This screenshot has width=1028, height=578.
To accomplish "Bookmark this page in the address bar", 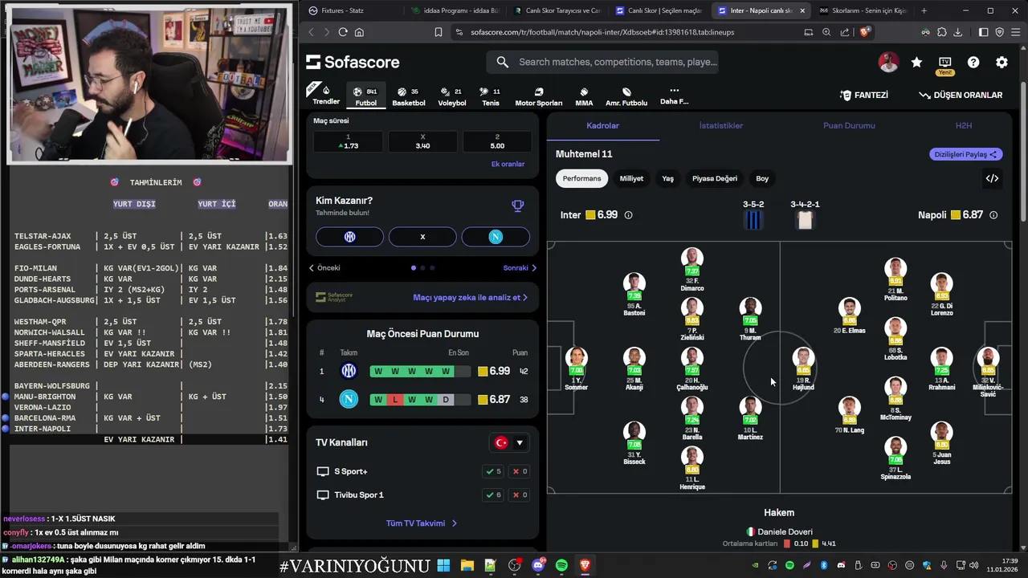I will [439, 32].
